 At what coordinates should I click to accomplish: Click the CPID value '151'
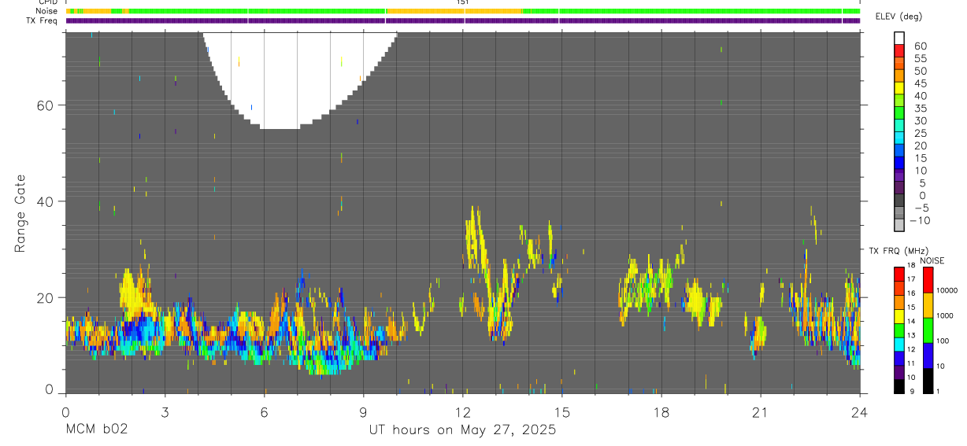[462, 2]
